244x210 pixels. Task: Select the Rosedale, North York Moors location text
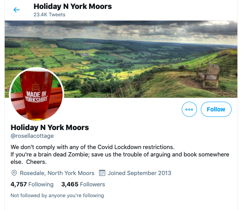point(57,173)
